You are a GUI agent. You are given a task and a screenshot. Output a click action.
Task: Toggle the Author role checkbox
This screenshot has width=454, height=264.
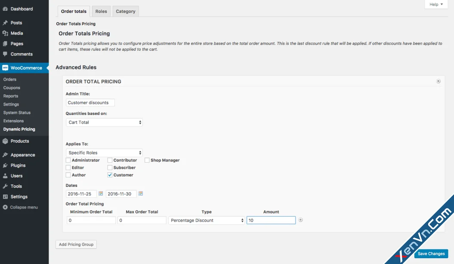68,175
